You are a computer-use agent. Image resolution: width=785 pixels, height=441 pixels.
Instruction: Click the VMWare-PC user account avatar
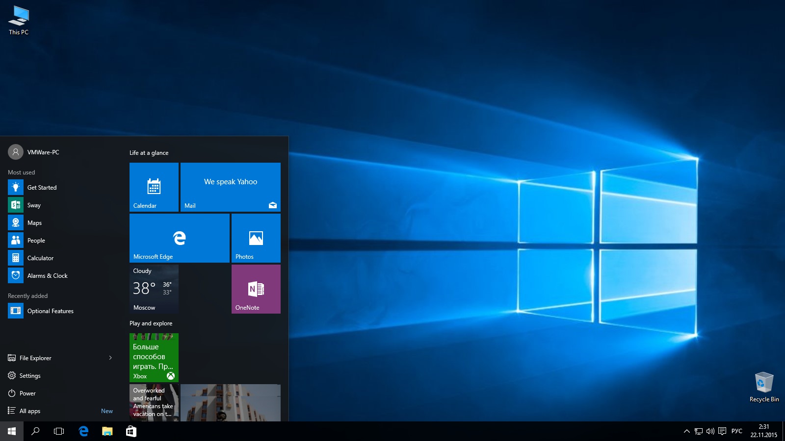[x=16, y=152]
